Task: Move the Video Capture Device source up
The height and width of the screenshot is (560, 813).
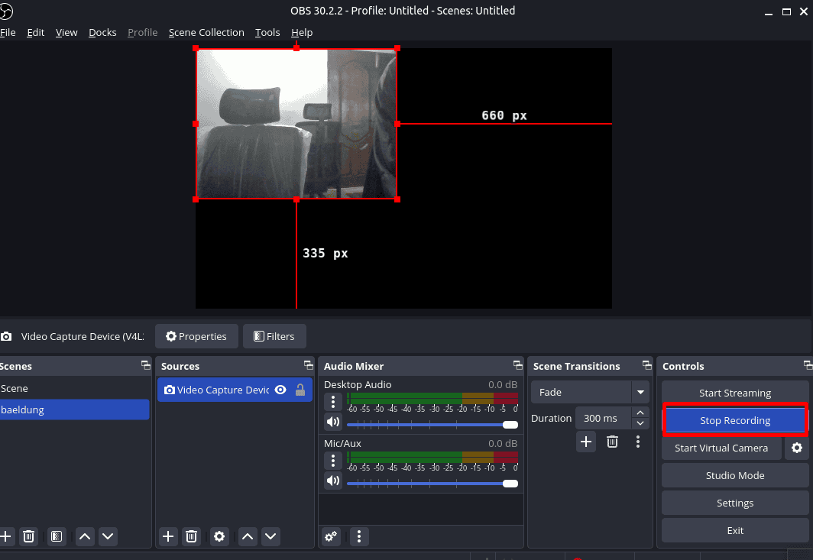Action: click(x=247, y=536)
